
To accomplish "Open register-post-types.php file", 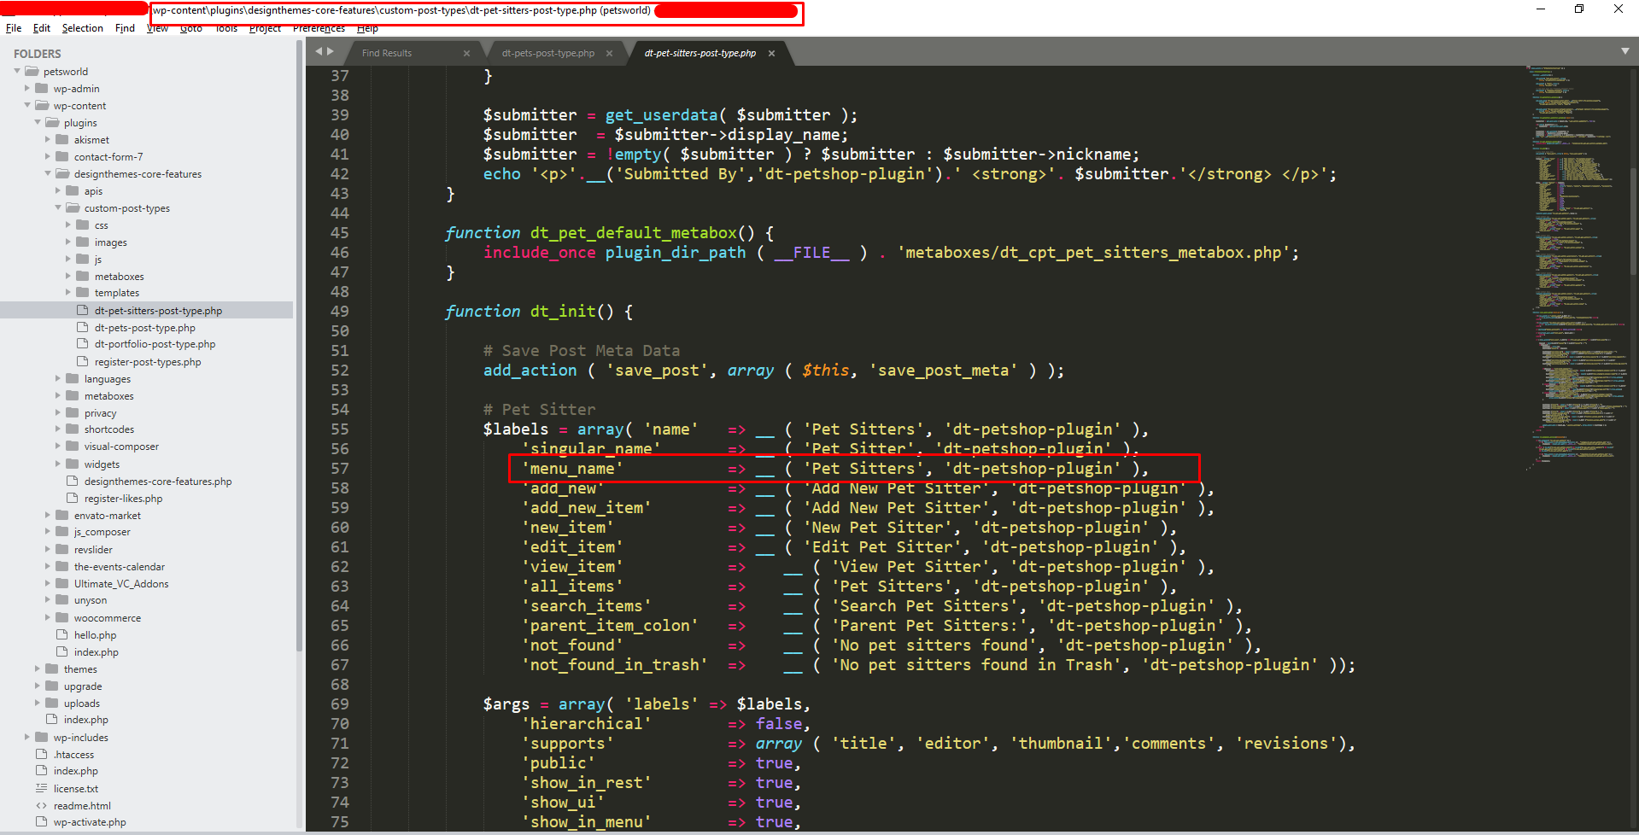I will coord(148,362).
